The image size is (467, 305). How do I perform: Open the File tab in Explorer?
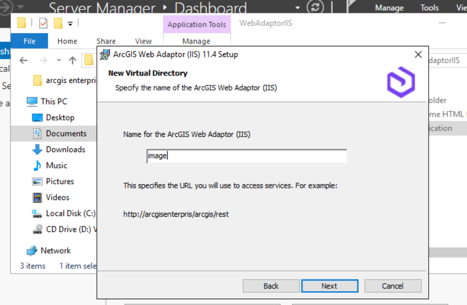29,41
